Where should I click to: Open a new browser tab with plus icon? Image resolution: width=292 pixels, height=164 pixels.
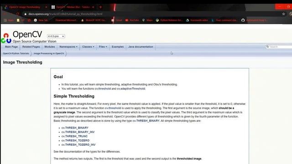pos(100,7)
